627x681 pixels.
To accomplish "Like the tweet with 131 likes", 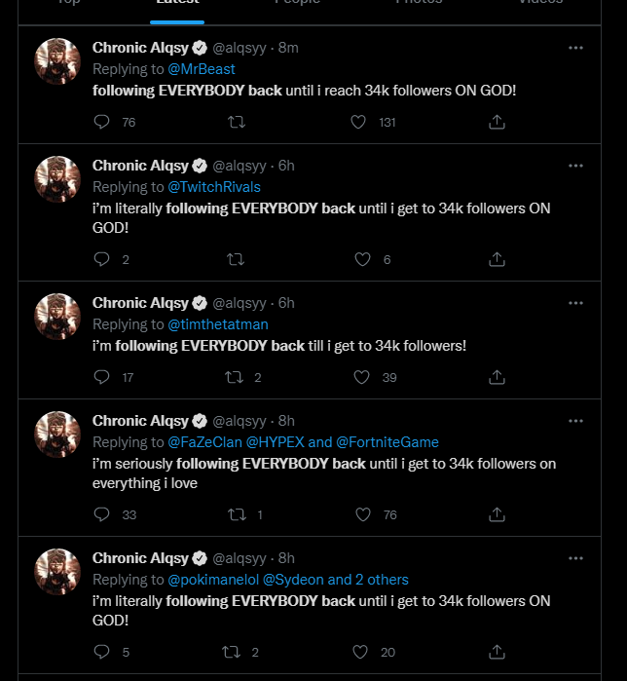I will point(358,122).
